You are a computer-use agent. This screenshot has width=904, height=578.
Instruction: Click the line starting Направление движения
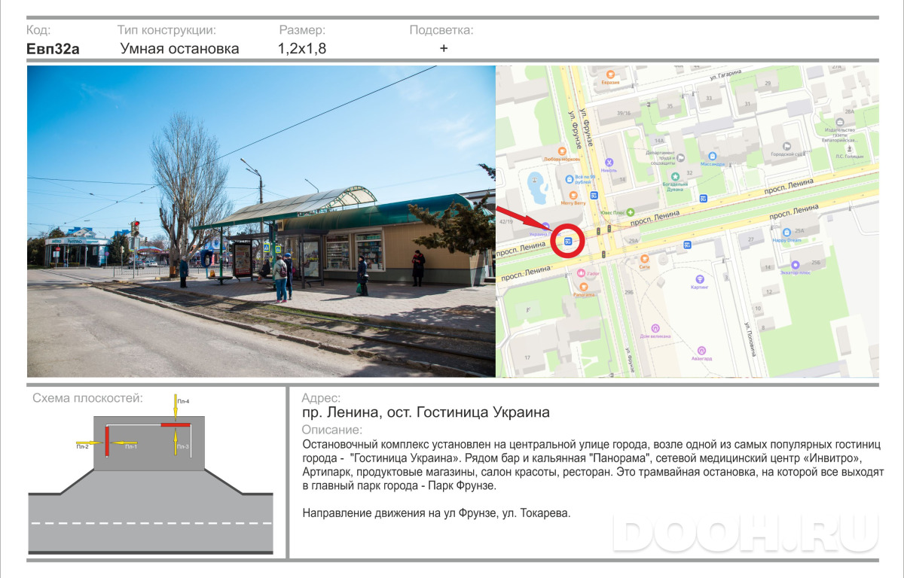(436, 513)
